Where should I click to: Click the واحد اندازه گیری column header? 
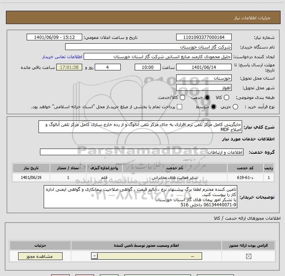click(x=104, y=168)
